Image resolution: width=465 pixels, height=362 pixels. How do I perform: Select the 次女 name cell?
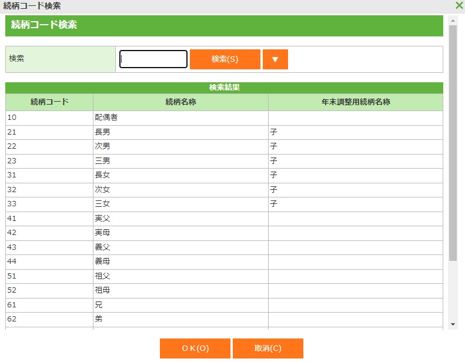pos(180,190)
